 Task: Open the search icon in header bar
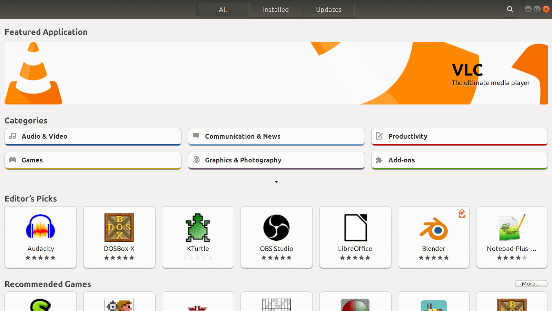tap(510, 9)
